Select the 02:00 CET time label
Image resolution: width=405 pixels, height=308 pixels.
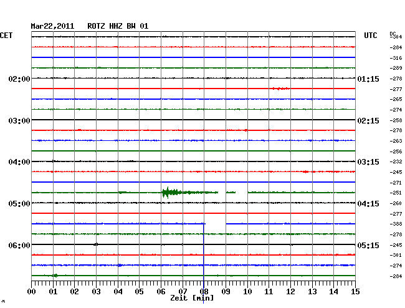tap(19, 79)
